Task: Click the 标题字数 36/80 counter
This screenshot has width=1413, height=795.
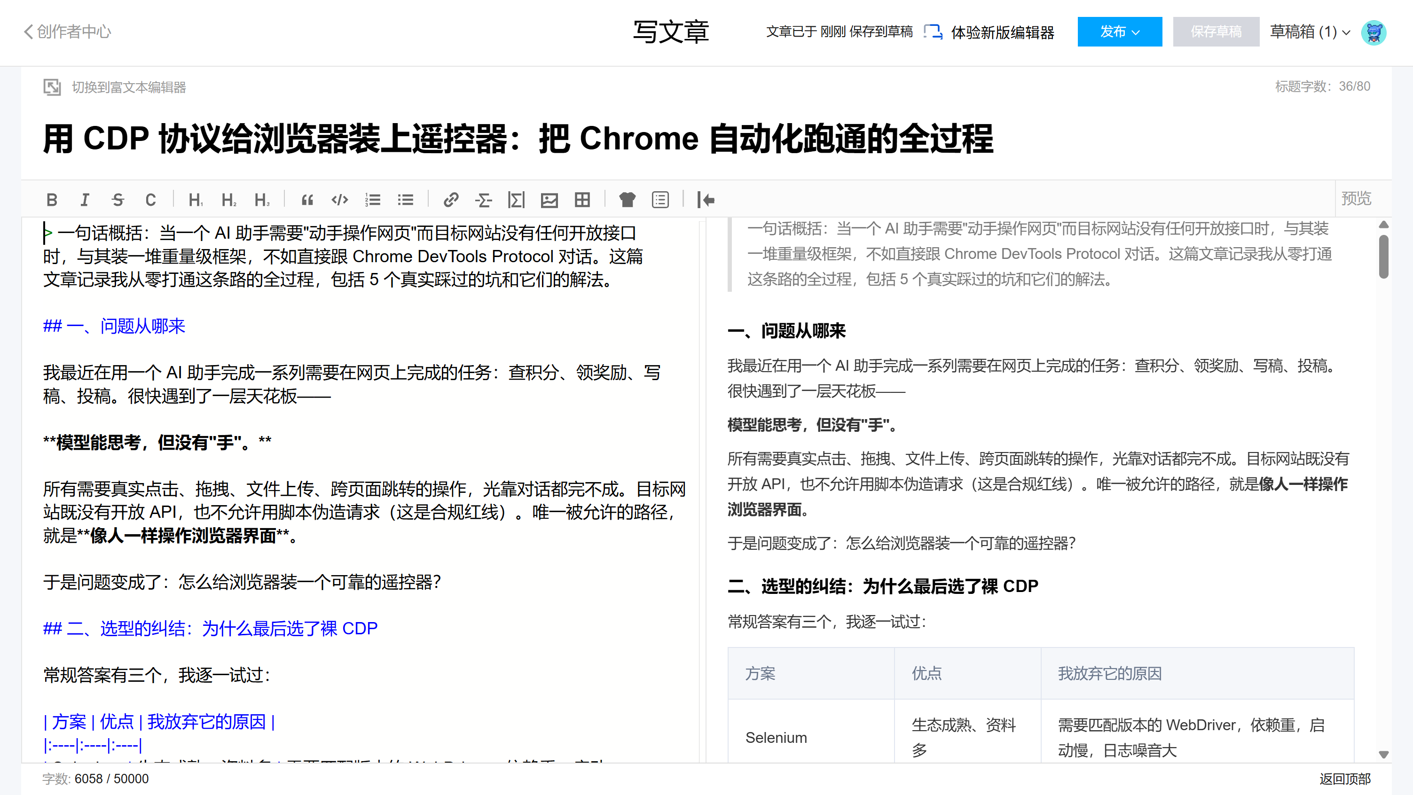Action: pos(1322,86)
